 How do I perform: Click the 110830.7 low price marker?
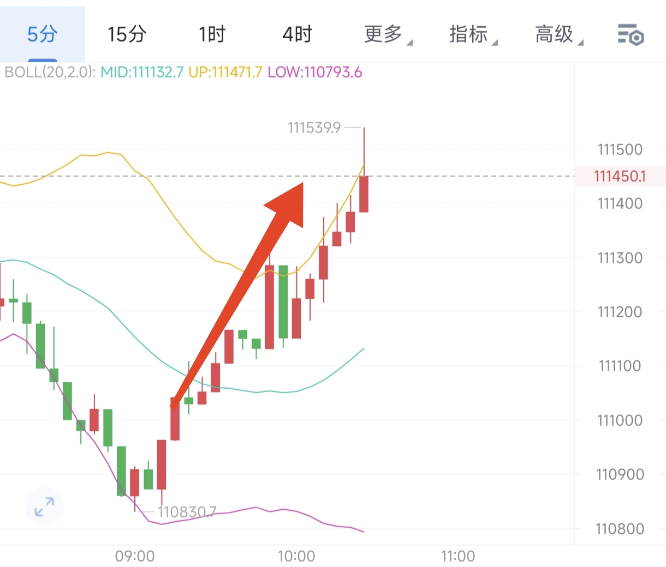pyautogui.click(x=187, y=512)
